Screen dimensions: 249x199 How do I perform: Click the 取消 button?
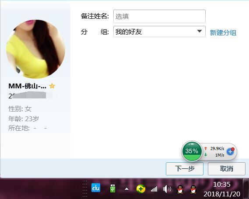[x=227, y=169]
